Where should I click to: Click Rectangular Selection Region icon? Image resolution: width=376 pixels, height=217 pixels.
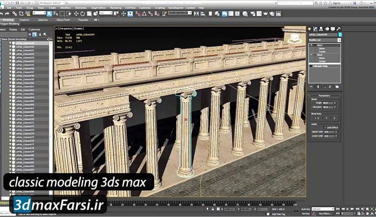(62, 14)
